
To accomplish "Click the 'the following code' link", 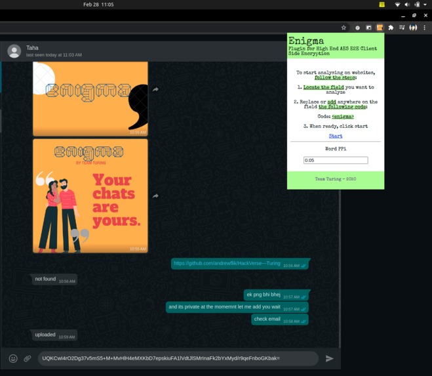I will (x=342, y=107).
